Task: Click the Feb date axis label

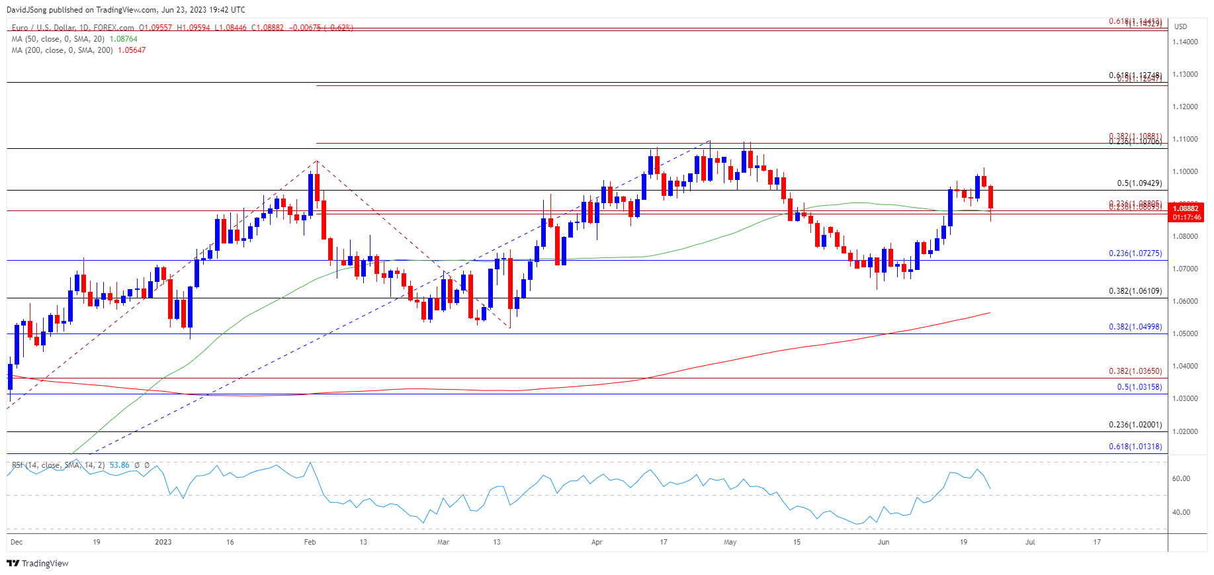Action: 310,542
